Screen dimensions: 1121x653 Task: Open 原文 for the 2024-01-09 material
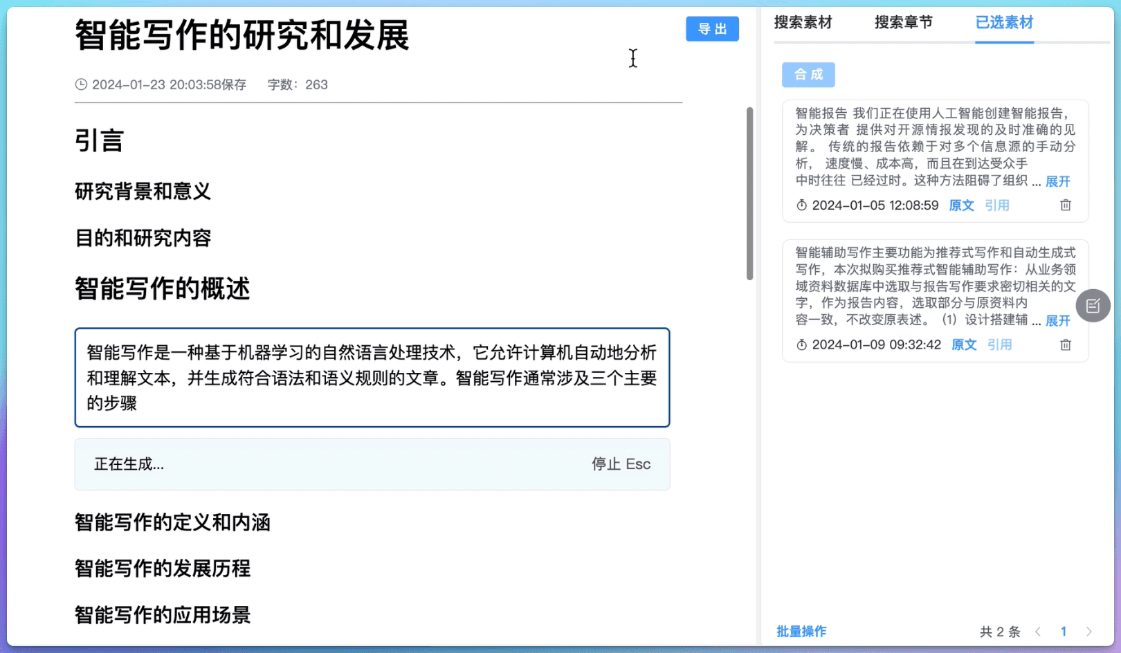[x=964, y=344]
